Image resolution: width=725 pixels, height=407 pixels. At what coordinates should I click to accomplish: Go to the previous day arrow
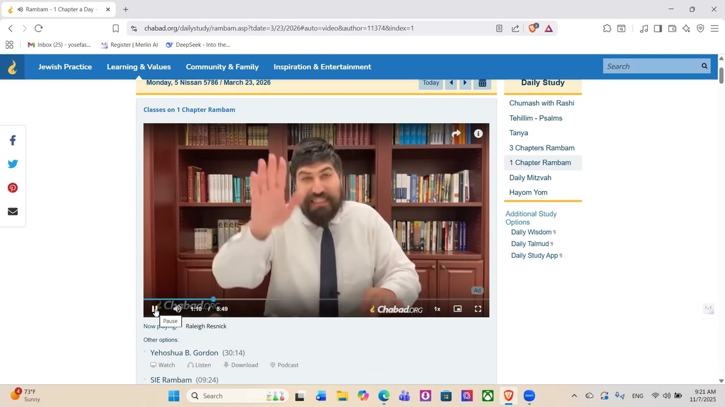(x=451, y=83)
